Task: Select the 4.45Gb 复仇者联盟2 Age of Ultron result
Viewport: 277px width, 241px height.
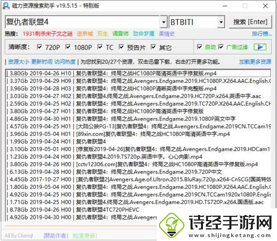Action: tap(138, 179)
